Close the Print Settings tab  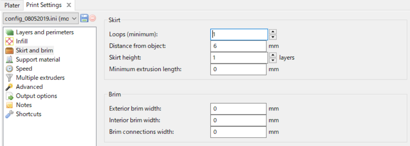[68, 5]
